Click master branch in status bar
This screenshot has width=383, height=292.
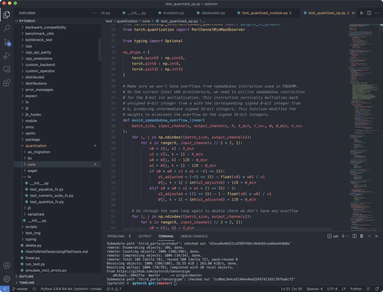click(20, 289)
